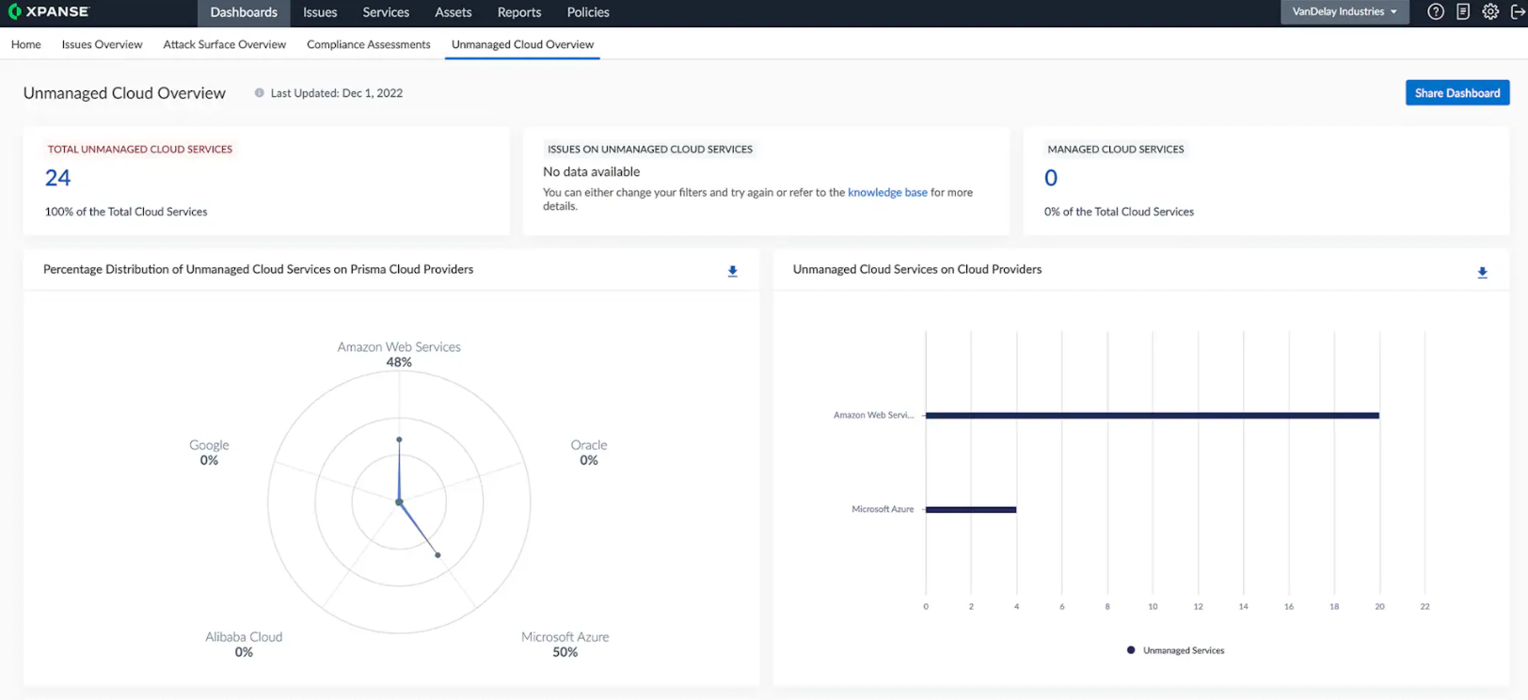Click the Share Dashboard button
Screen dimensions: 1528x700
(1457, 92)
